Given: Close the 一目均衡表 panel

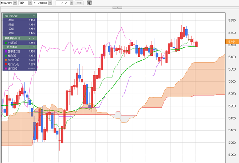Looking at the screenshot, I should [x=34, y=47].
